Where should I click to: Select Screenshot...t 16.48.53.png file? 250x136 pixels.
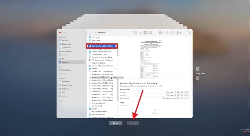point(102,80)
